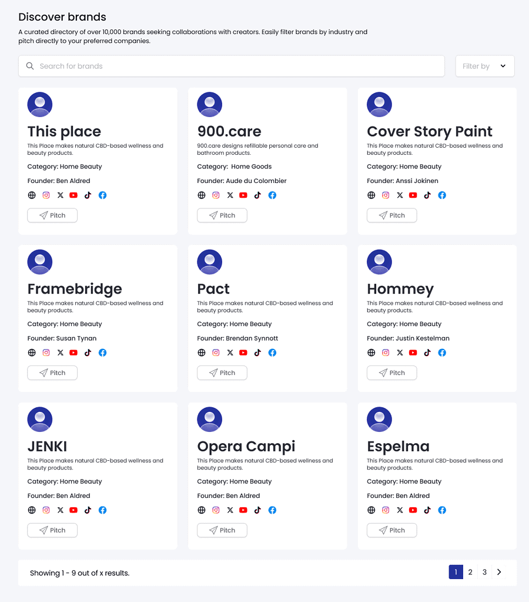Select page 2 in pagination
This screenshot has width=529, height=602.
click(470, 572)
